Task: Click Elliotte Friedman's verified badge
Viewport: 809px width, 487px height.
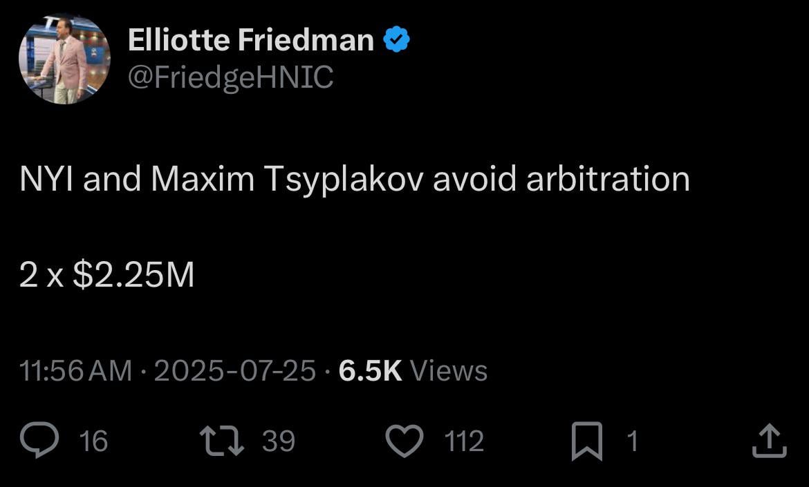Action: click(x=396, y=39)
